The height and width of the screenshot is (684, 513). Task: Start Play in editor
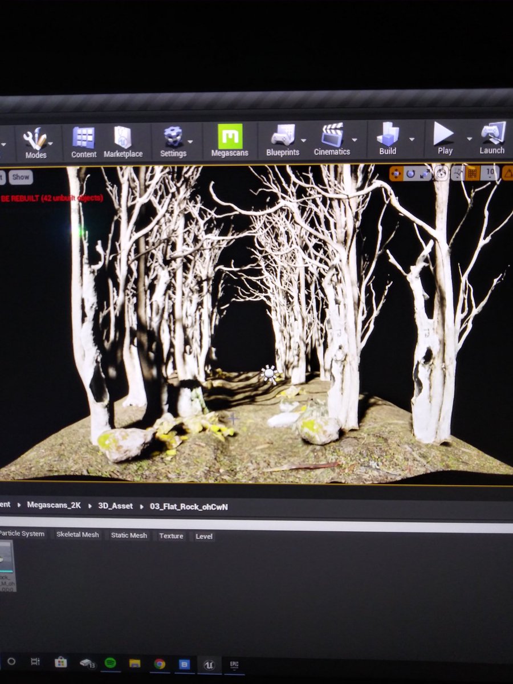(444, 139)
